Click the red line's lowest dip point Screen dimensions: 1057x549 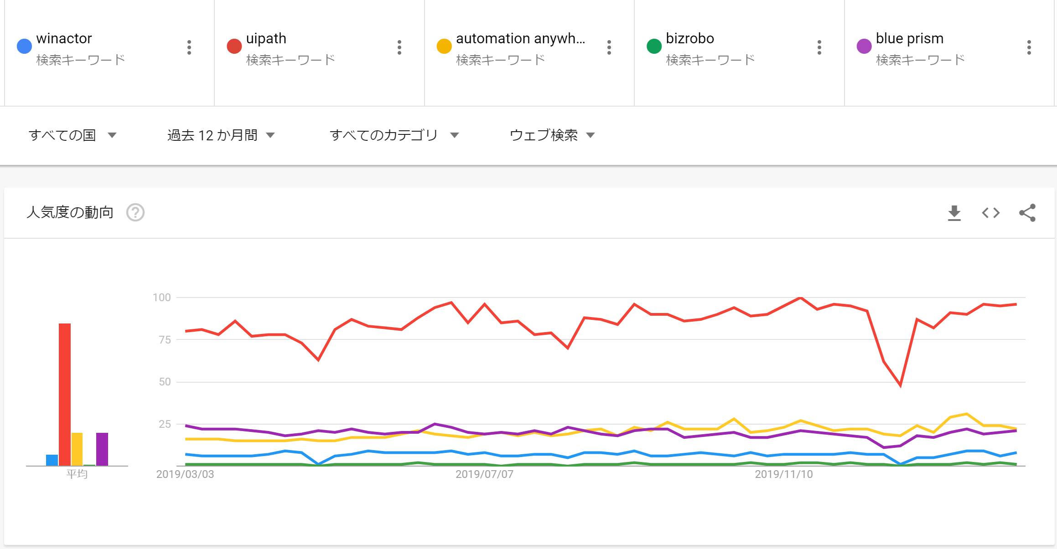[x=901, y=386]
